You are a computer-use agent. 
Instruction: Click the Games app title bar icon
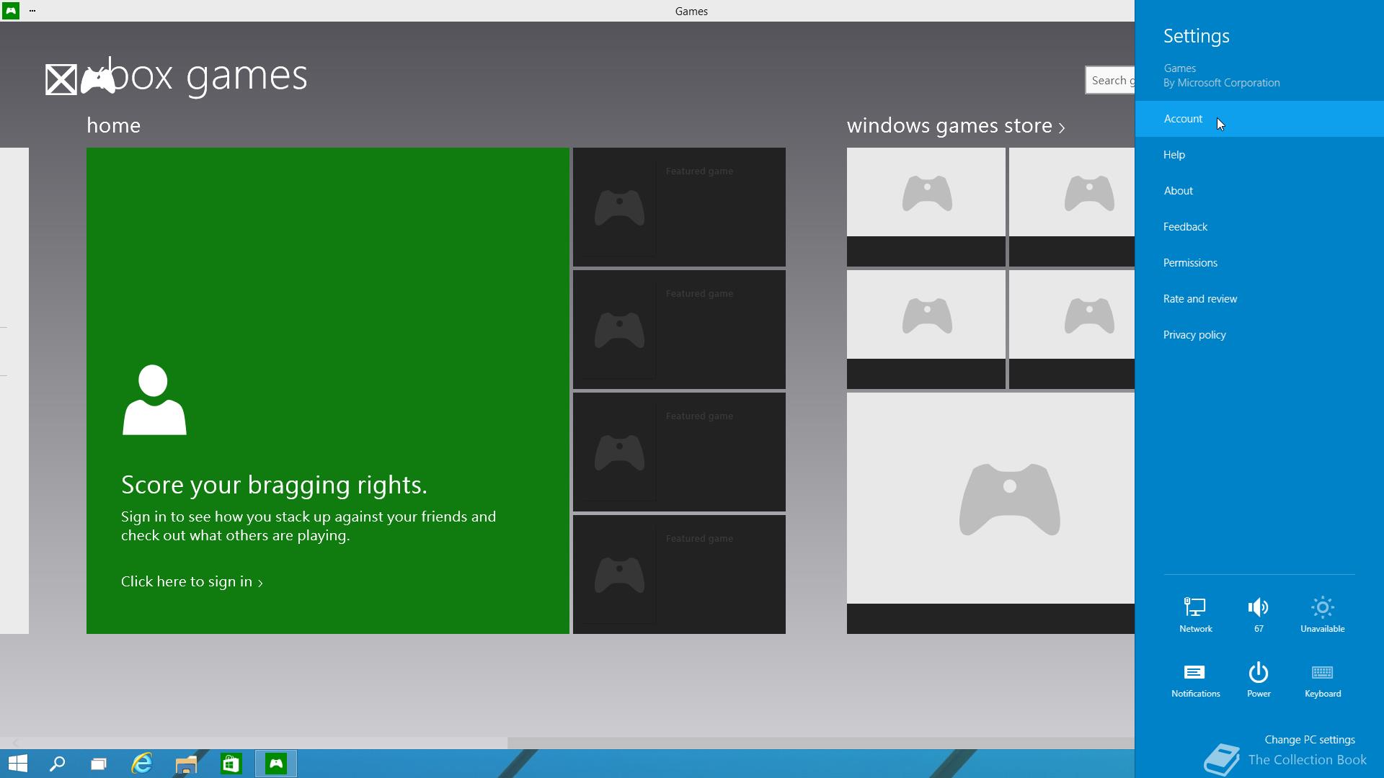tap(10, 11)
